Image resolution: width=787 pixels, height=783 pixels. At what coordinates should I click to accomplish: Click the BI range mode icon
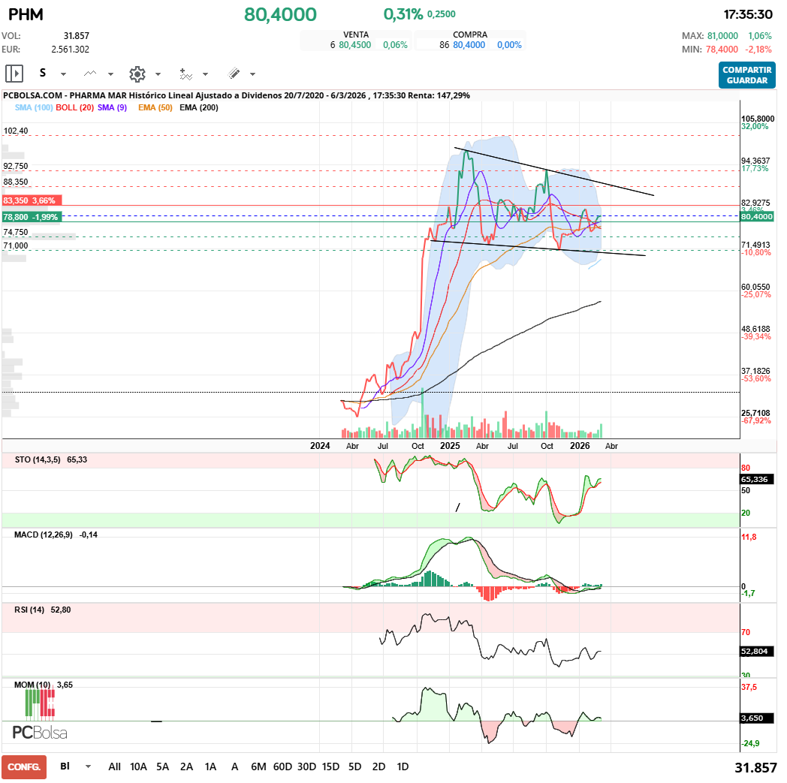[65, 766]
